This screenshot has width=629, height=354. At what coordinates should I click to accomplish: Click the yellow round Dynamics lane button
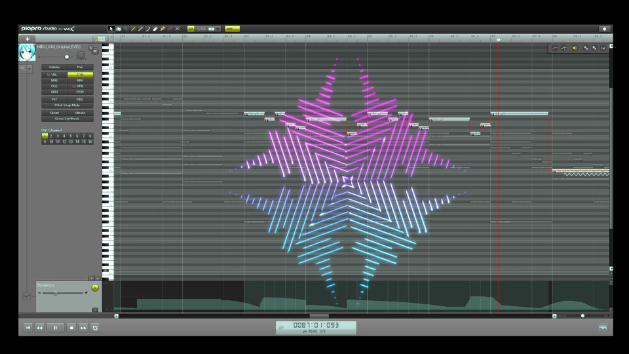pos(95,288)
